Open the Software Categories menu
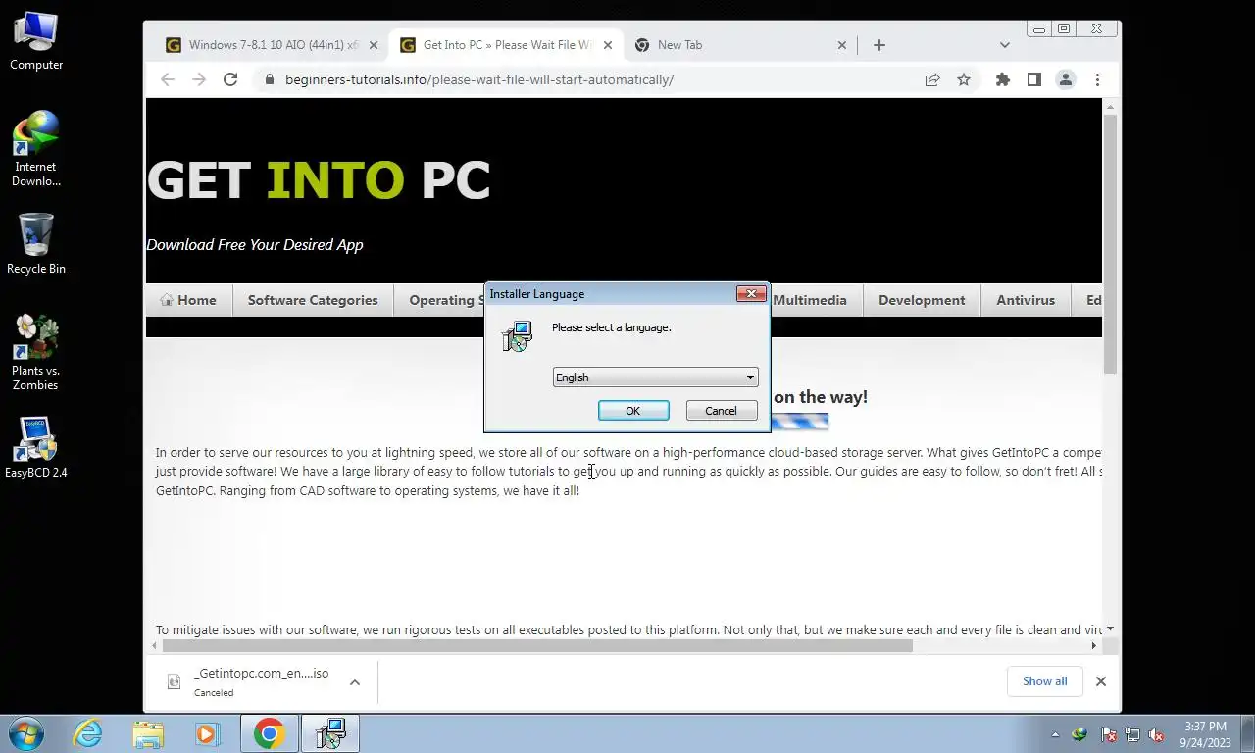The image size is (1255, 753). pos(313,300)
